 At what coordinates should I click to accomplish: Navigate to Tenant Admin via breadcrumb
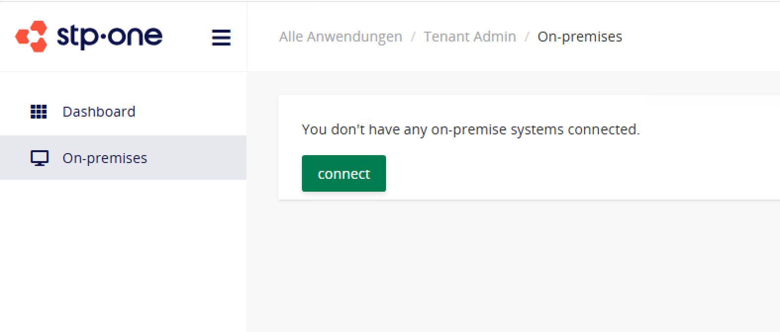pos(470,36)
